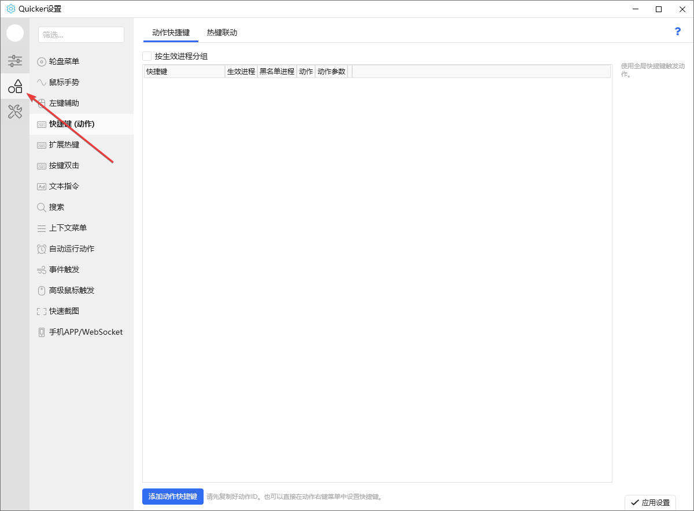
Task: Open 手机APP/WebSocket settings
Action: tap(85, 332)
